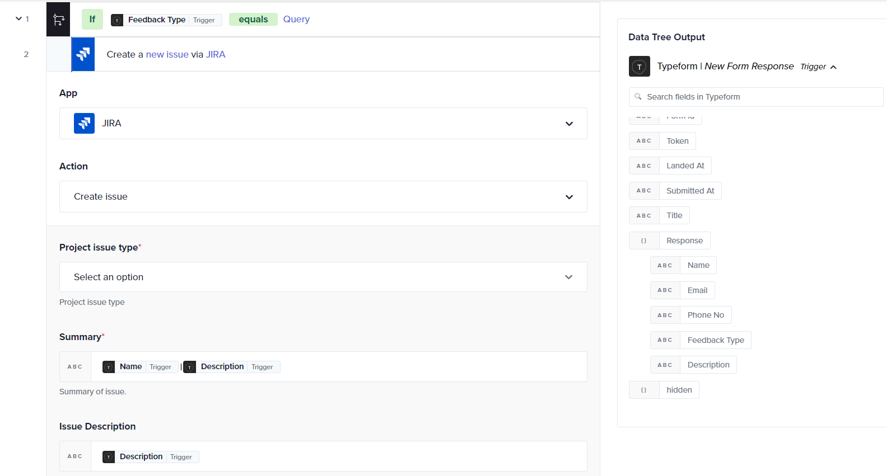Image resolution: width=891 pixels, height=476 pixels.
Task: Collapse the Typeform New Form Response tree
Action: 833,67
